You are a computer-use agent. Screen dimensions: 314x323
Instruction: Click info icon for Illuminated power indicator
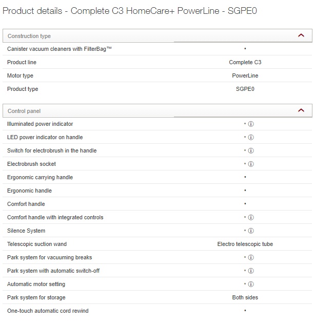(x=251, y=124)
